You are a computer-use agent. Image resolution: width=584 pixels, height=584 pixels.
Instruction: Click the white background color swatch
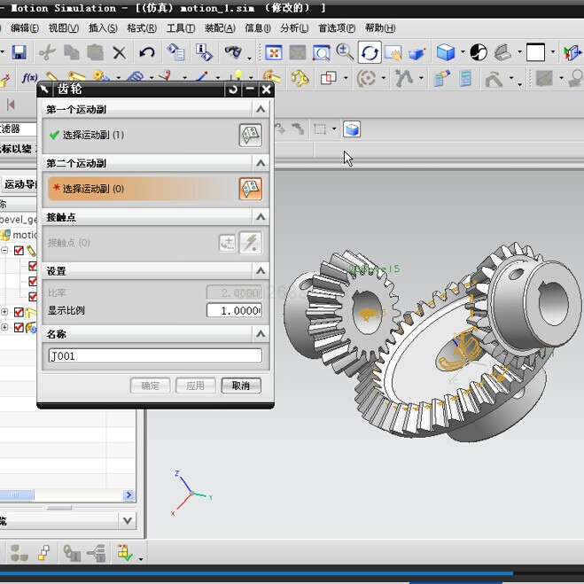pos(535,53)
